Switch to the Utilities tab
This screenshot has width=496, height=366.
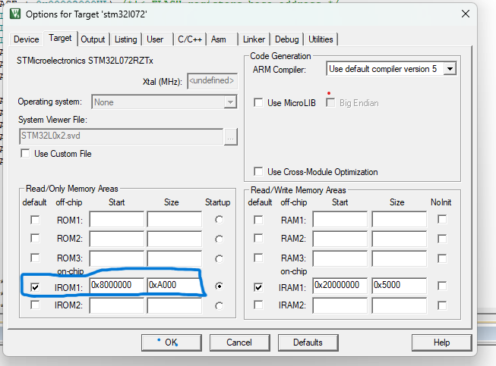321,39
